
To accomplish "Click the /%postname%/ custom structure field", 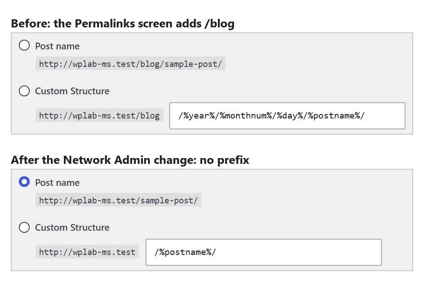I will pyautogui.click(x=263, y=252).
